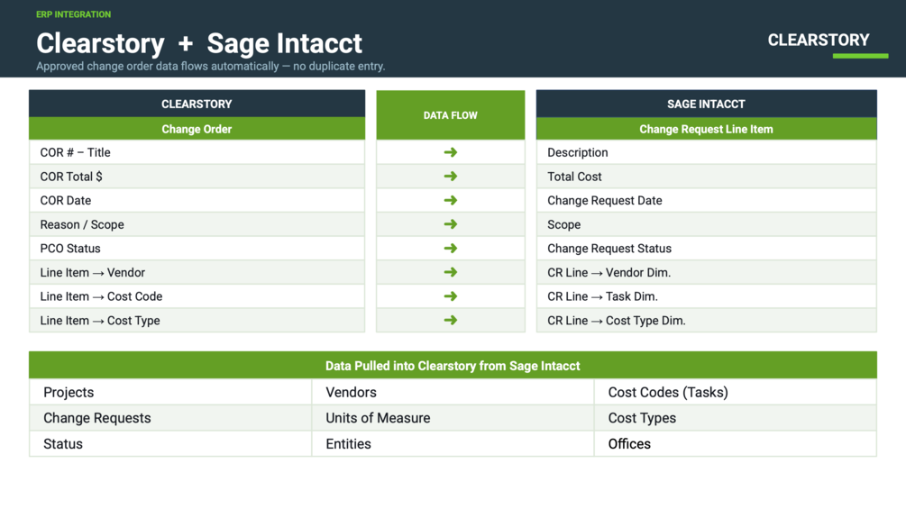906x509 pixels.
Task: Select the 'CR Line → Vendor Dim.' cell
Action: click(707, 272)
